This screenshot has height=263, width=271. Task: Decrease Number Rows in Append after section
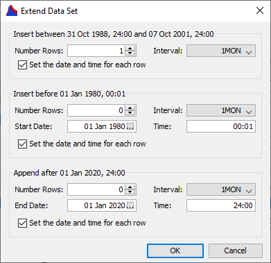pyautogui.click(x=130, y=192)
